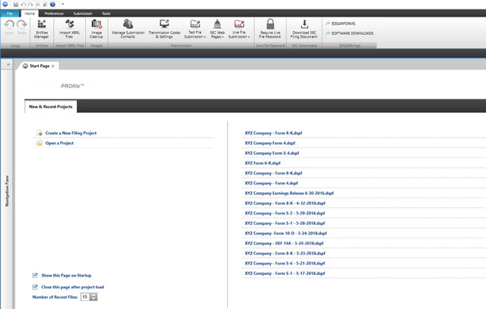This screenshot has width=486, height=309.
Task: Click the small Undo arrow in quick access toolbar
Action: [x=23, y=5]
